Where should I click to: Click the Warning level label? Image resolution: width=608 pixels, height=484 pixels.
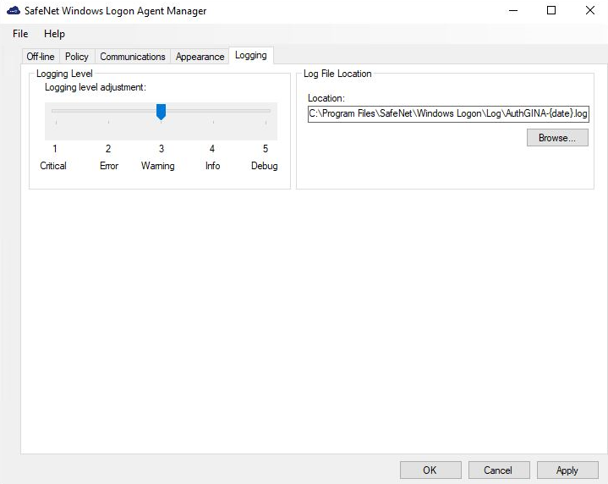pos(158,166)
